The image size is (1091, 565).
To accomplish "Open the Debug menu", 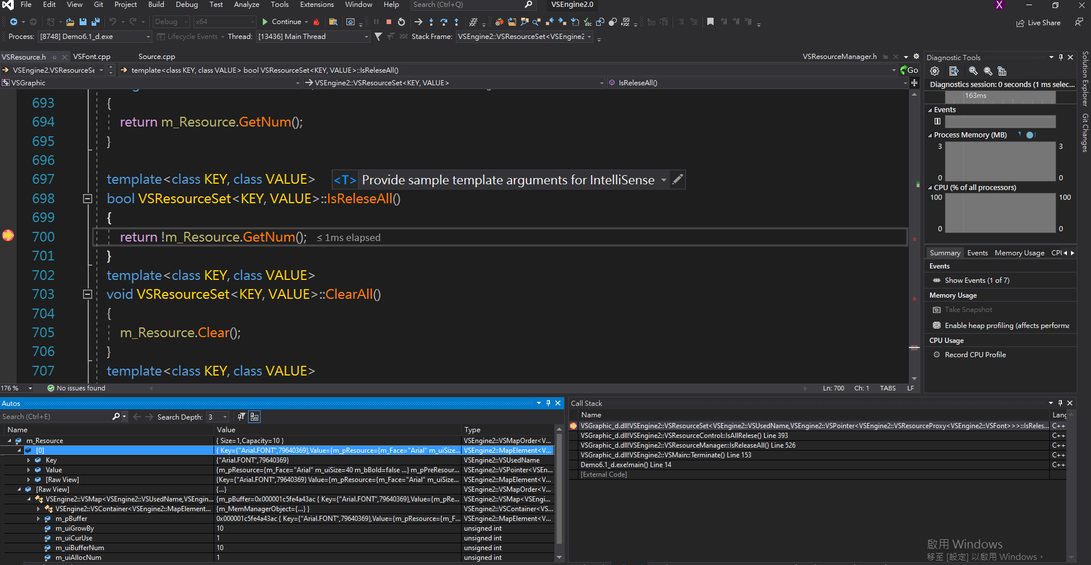I will coord(186,5).
